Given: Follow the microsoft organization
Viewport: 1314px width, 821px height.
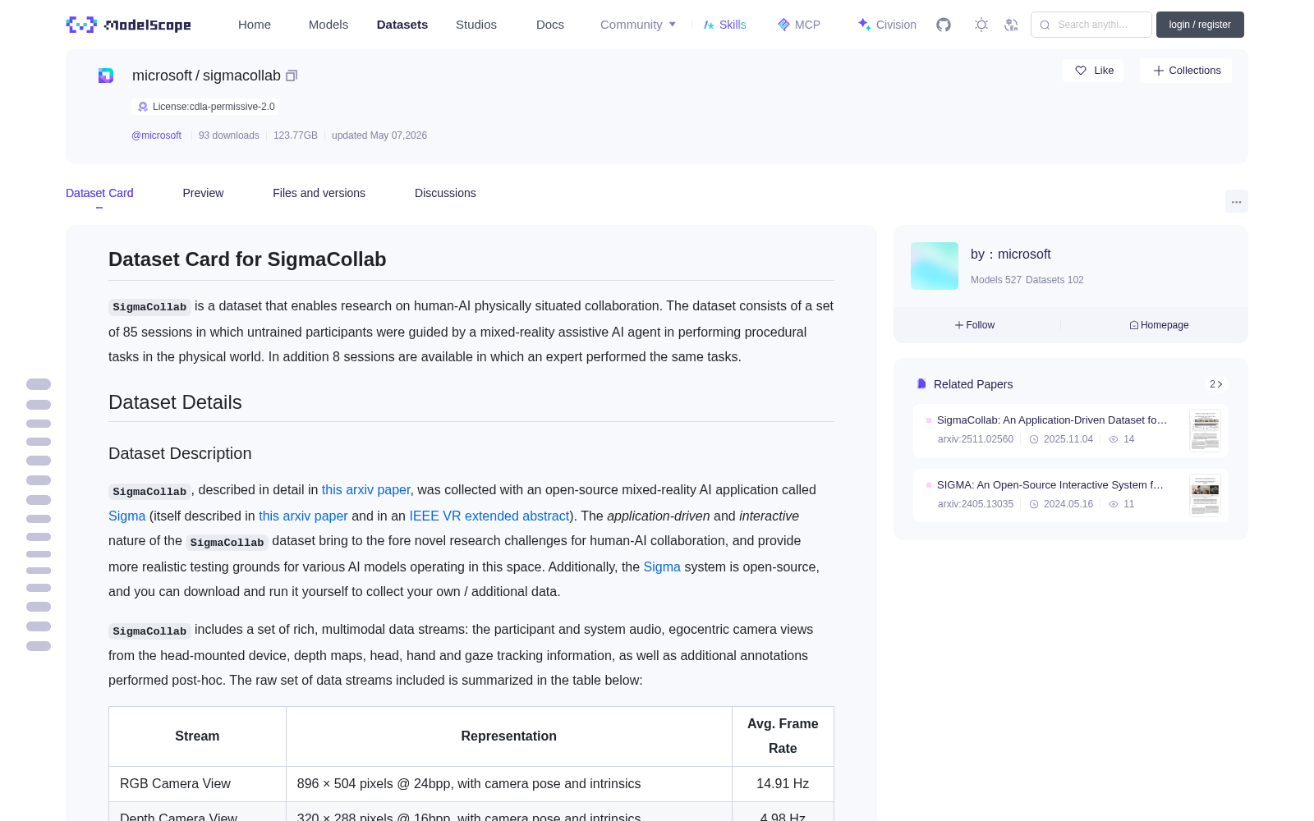Looking at the screenshot, I should pyautogui.click(x=975, y=325).
